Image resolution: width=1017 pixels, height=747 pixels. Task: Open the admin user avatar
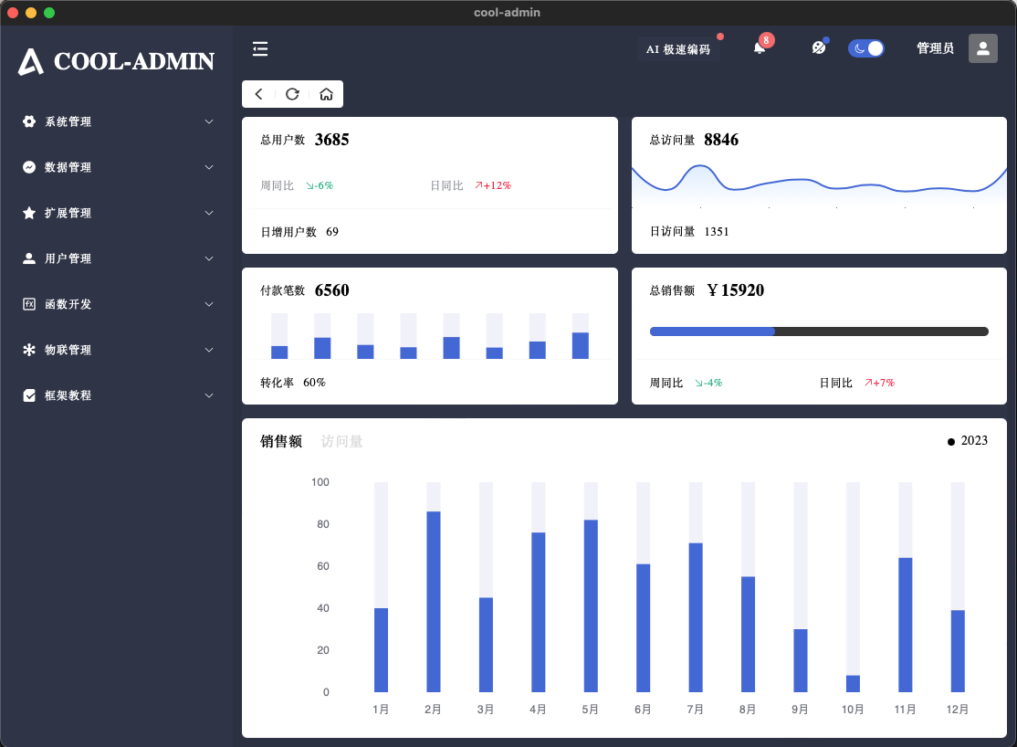pos(982,48)
